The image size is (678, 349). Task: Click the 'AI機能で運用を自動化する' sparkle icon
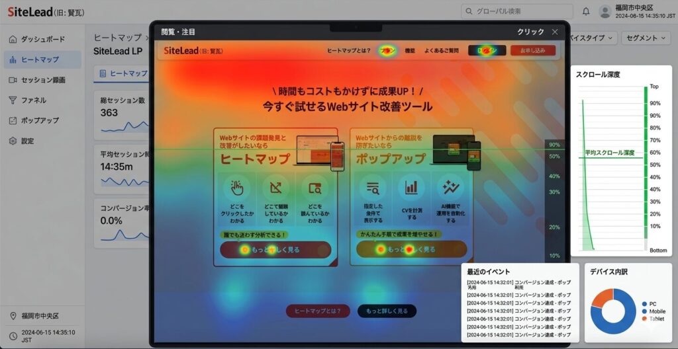tap(451, 188)
